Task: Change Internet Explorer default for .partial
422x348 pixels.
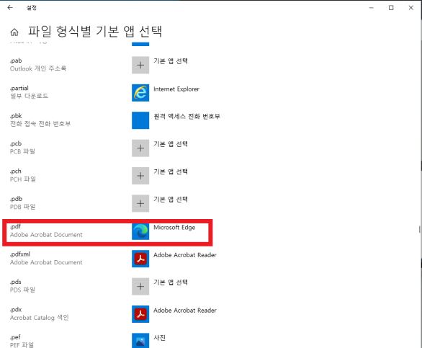Action: pos(176,89)
